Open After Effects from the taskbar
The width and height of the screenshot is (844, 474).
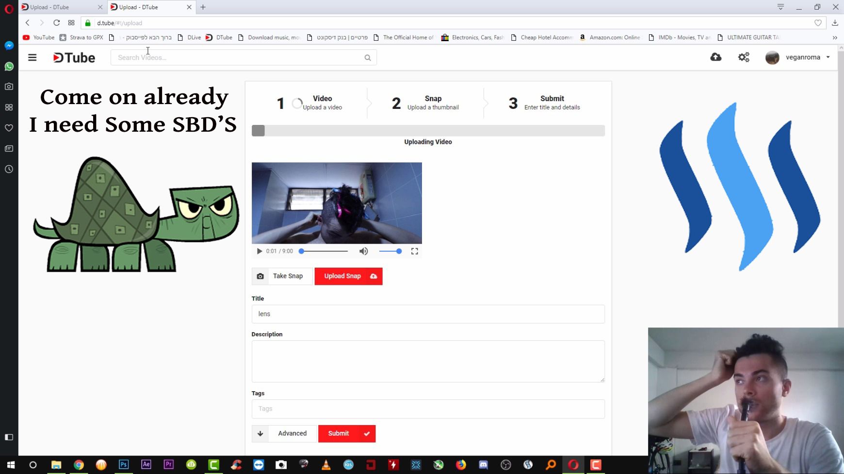tap(146, 464)
